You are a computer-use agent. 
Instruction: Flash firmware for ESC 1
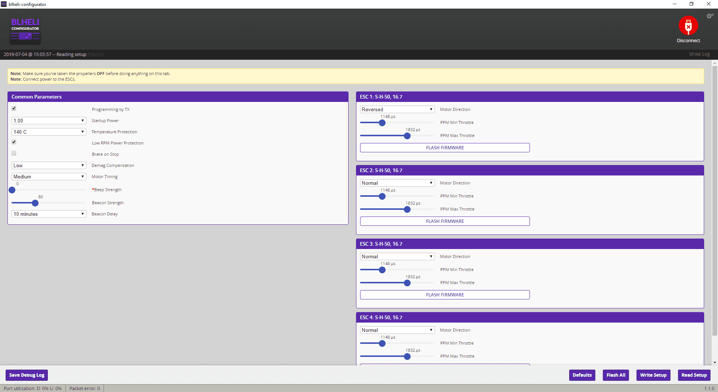445,148
